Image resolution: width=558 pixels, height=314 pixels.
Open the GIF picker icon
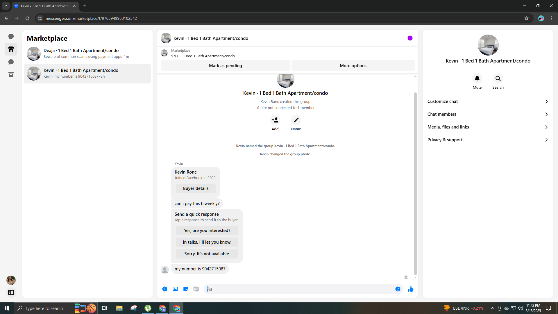click(196, 289)
